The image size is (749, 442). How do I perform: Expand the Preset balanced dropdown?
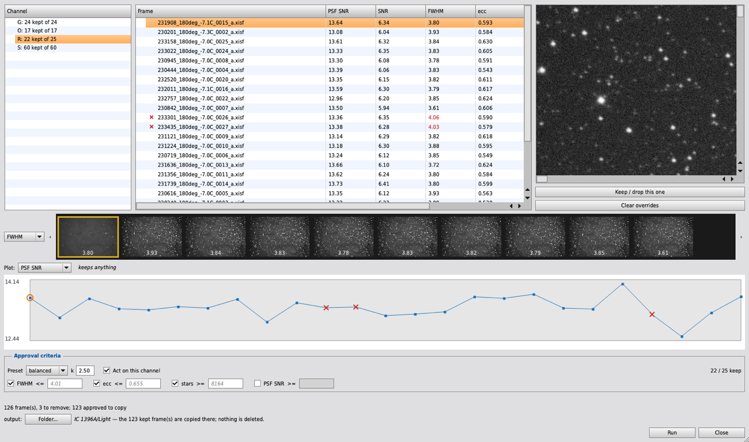(x=47, y=371)
